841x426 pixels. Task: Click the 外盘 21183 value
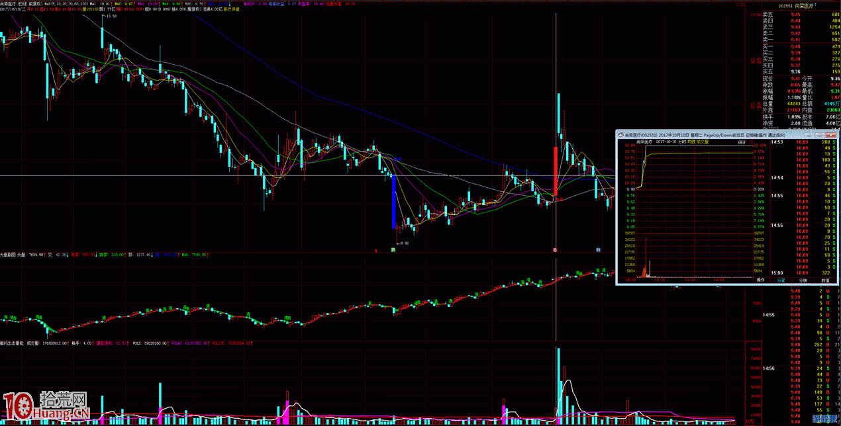(793, 110)
